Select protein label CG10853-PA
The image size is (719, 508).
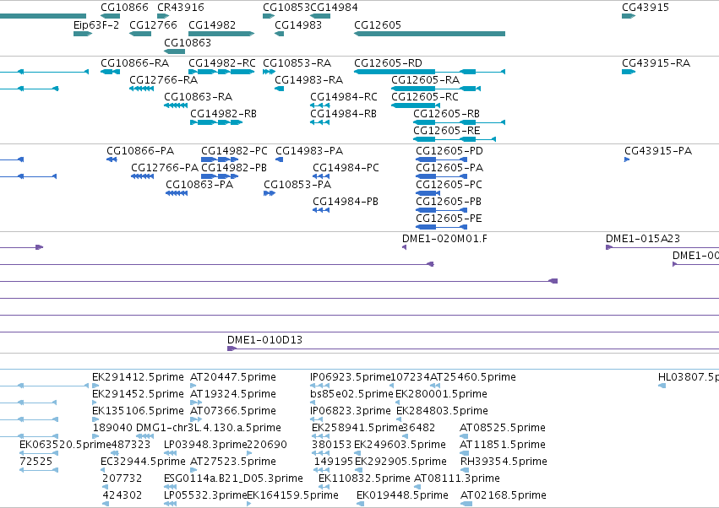(297, 185)
